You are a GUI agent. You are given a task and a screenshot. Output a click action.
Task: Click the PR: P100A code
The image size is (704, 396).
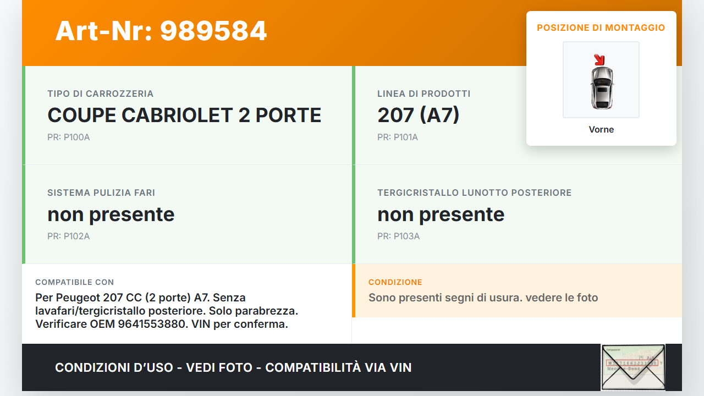(x=68, y=137)
